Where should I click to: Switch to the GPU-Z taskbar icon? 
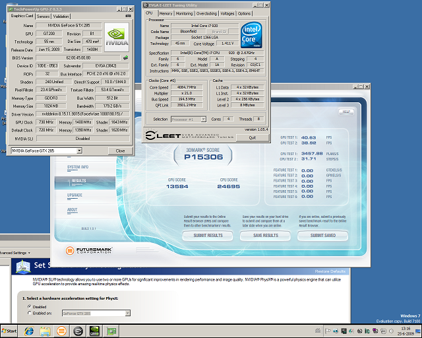click(111, 331)
